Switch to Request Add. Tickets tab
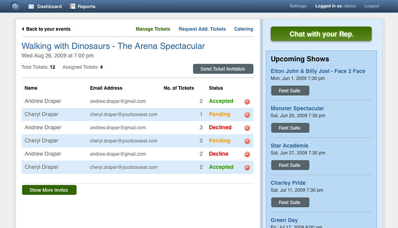The height and width of the screenshot is (228, 398). [x=202, y=29]
